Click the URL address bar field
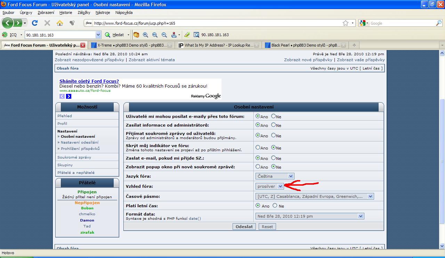445x258 pixels. click(216, 23)
